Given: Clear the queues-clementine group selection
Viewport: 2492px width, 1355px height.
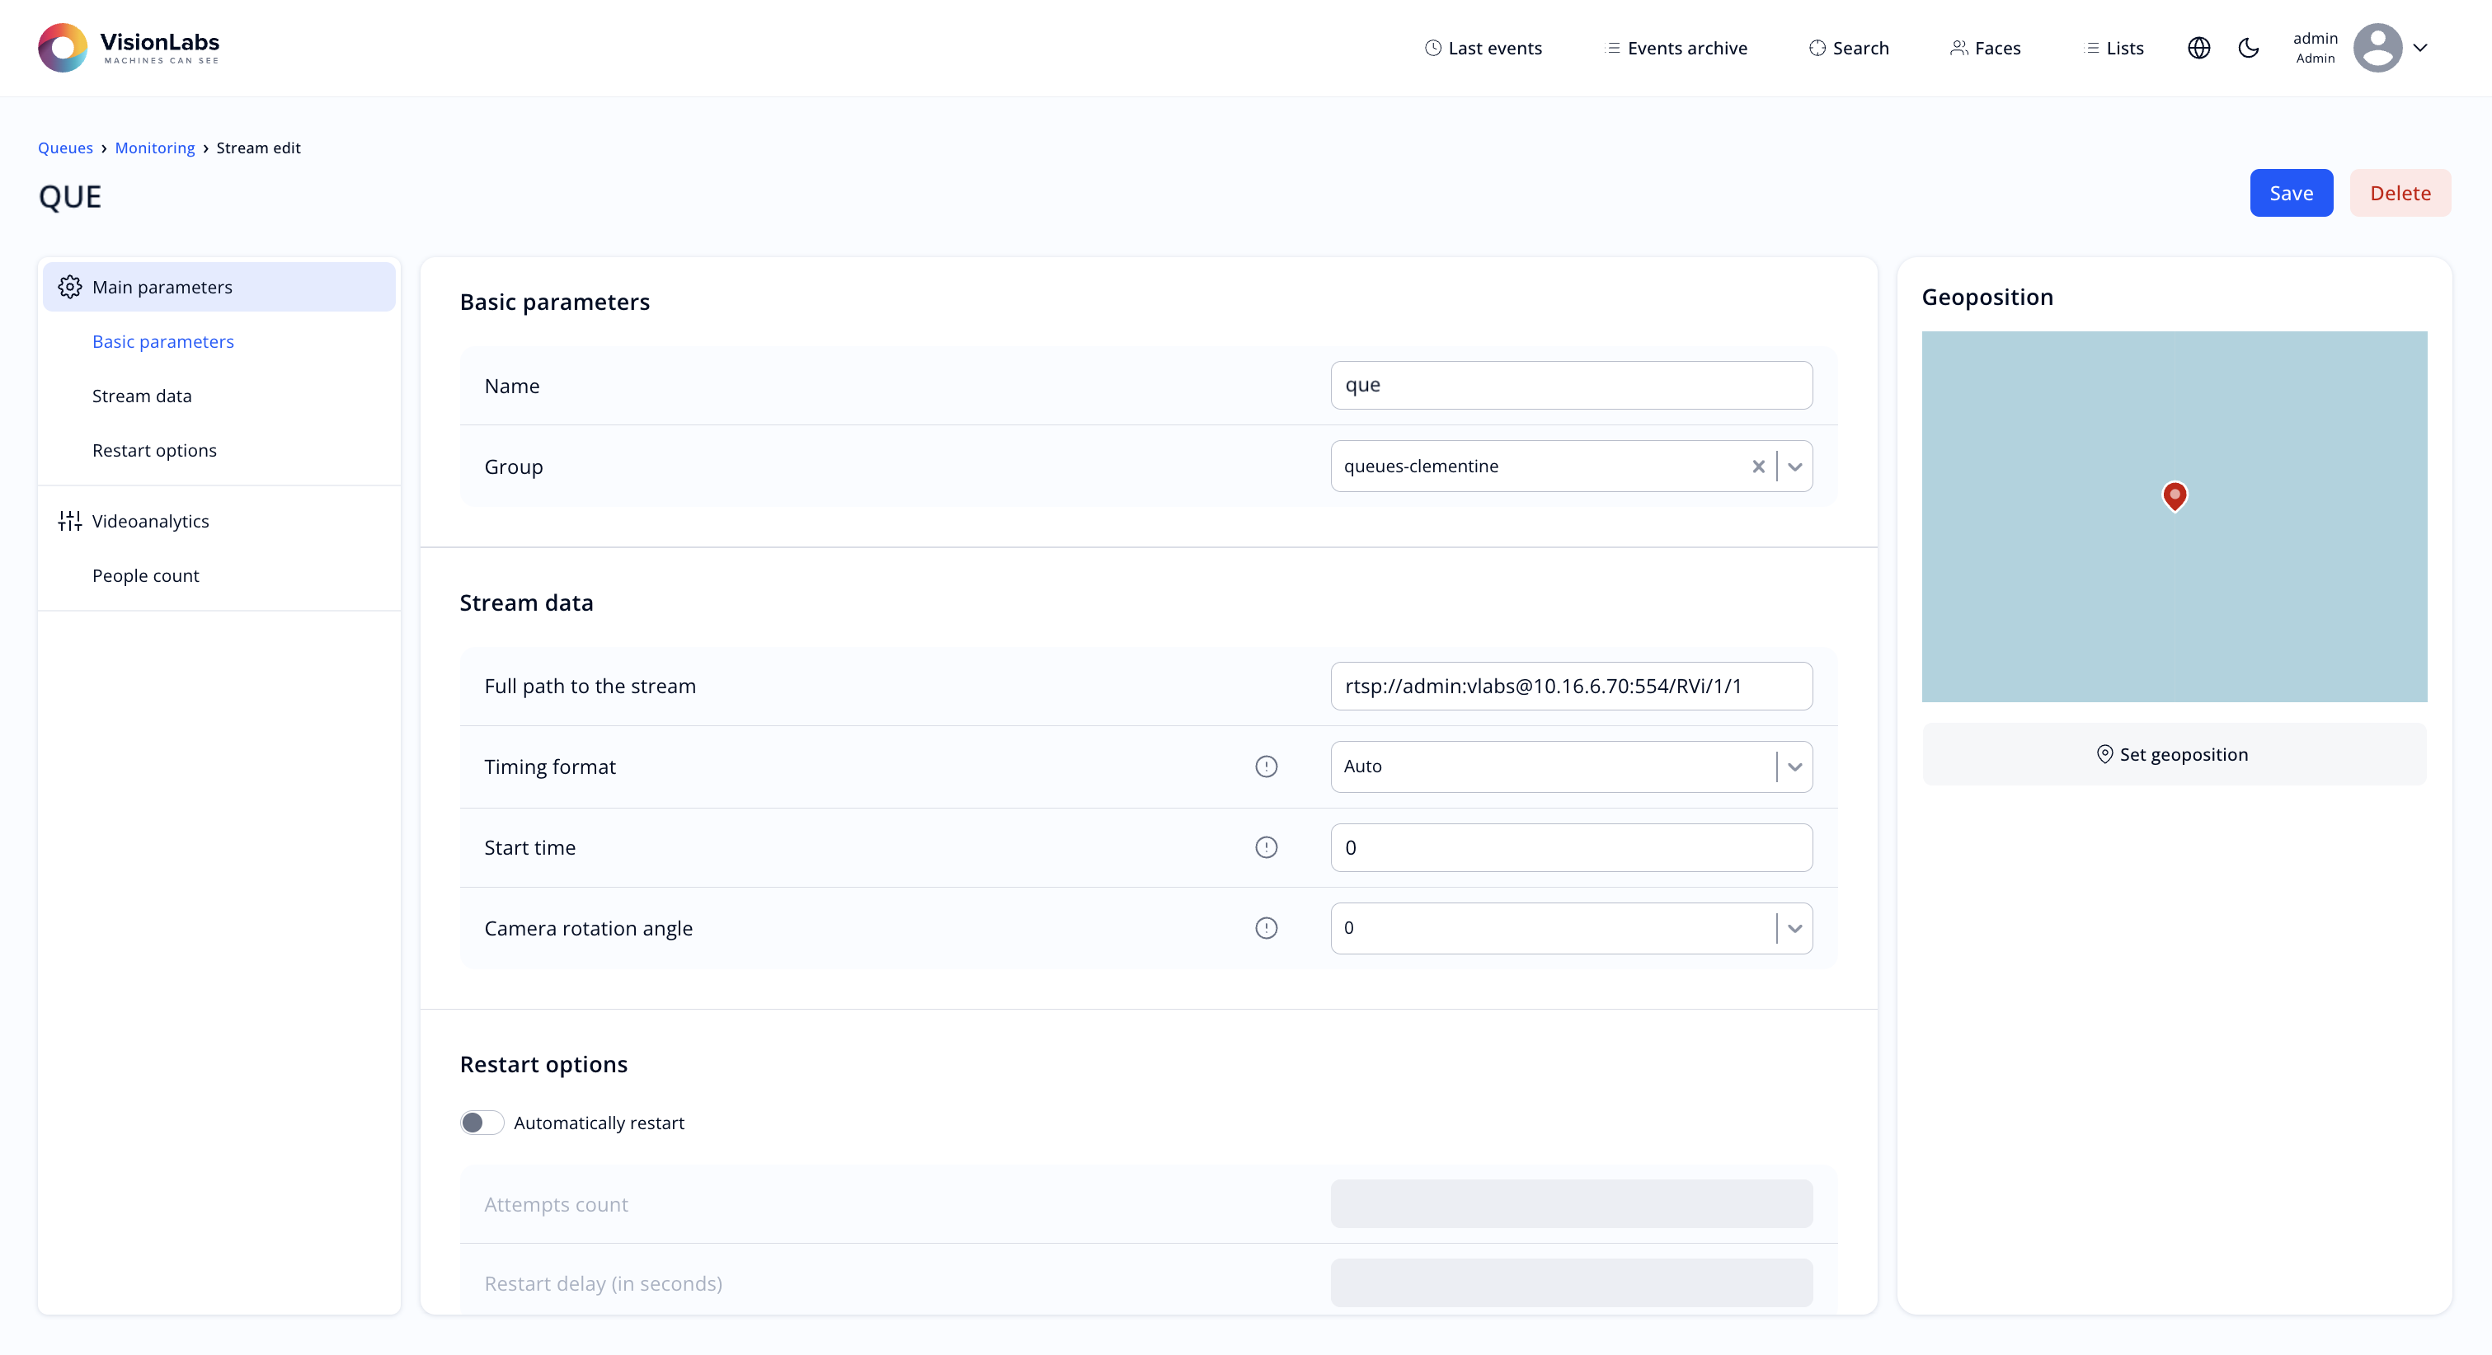Looking at the screenshot, I should tap(1758, 467).
